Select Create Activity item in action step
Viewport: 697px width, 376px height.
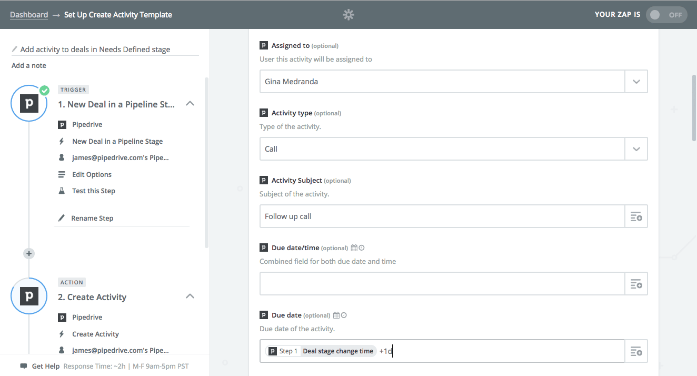click(x=96, y=334)
